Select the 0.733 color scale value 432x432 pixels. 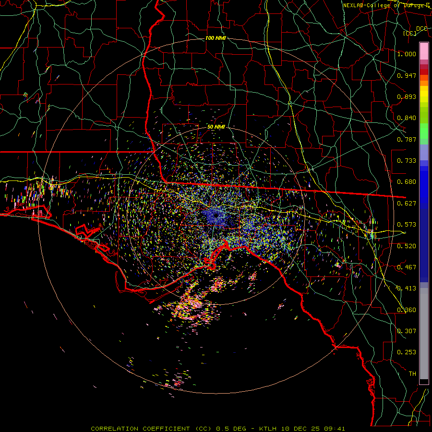click(x=407, y=160)
